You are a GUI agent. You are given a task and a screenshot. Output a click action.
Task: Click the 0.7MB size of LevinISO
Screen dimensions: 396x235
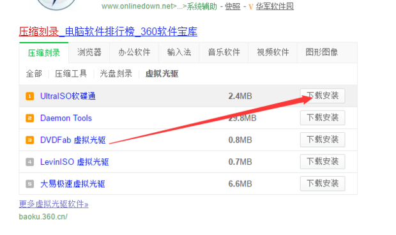240,162
